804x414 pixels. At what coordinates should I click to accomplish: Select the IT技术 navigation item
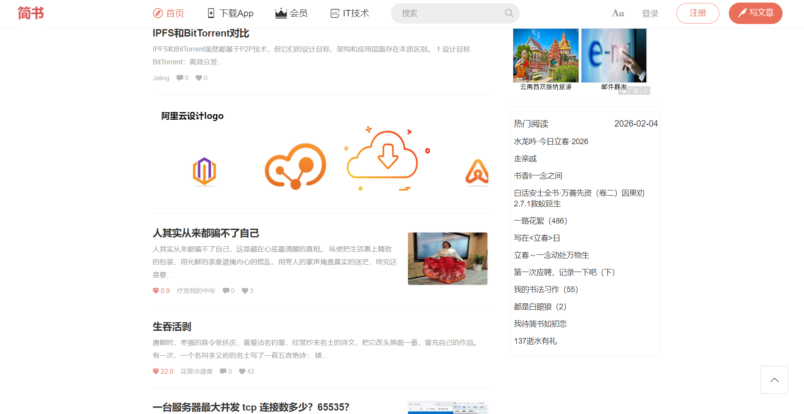[x=350, y=13]
